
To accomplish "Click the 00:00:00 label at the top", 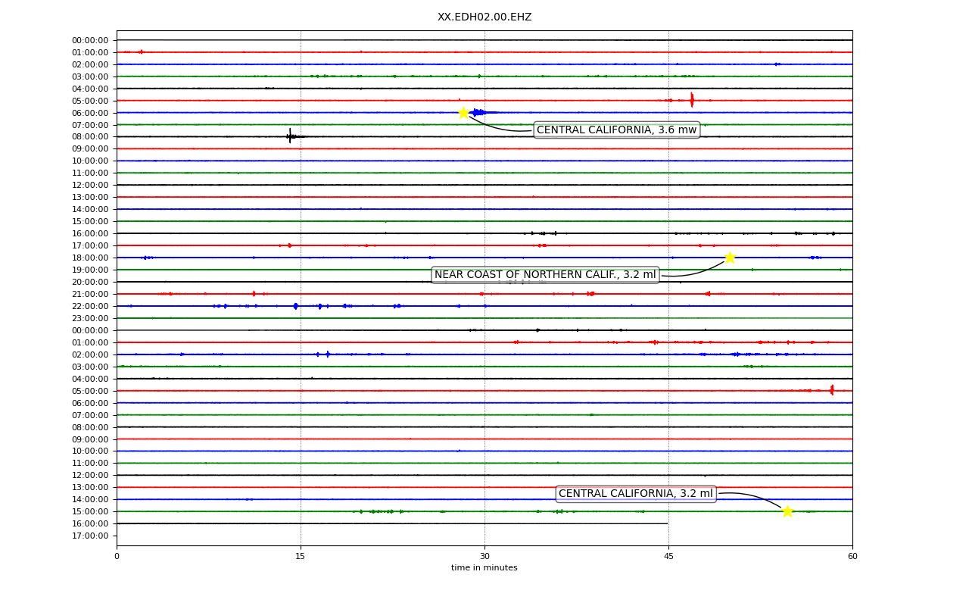I will [90, 40].
